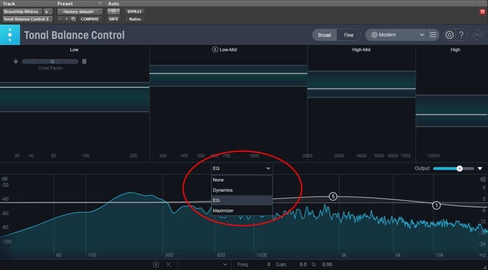Viewport: 488px width, 270px height.
Task: Switch to Broad view mode
Action: [324, 35]
